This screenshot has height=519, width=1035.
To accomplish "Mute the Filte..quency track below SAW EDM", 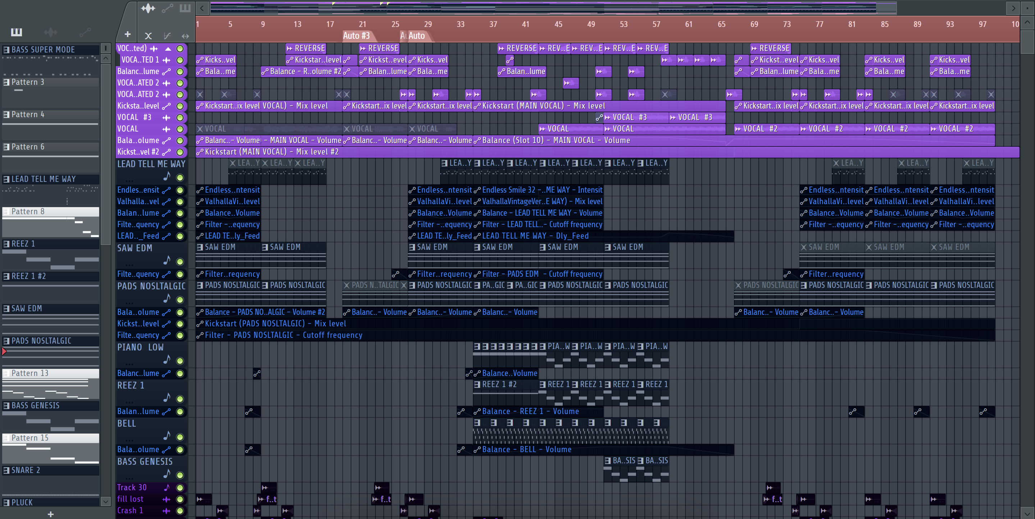I will pyautogui.click(x=181, y=274).
